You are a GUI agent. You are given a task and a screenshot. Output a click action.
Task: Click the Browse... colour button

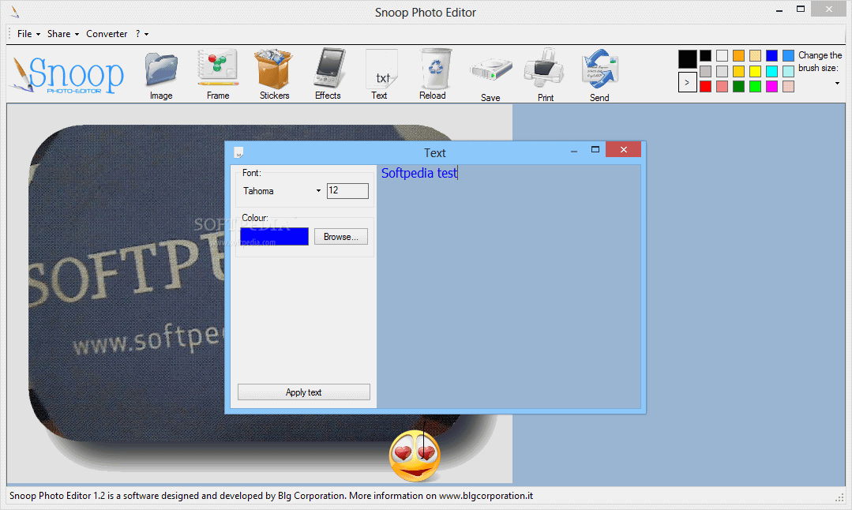pos(340,237)
